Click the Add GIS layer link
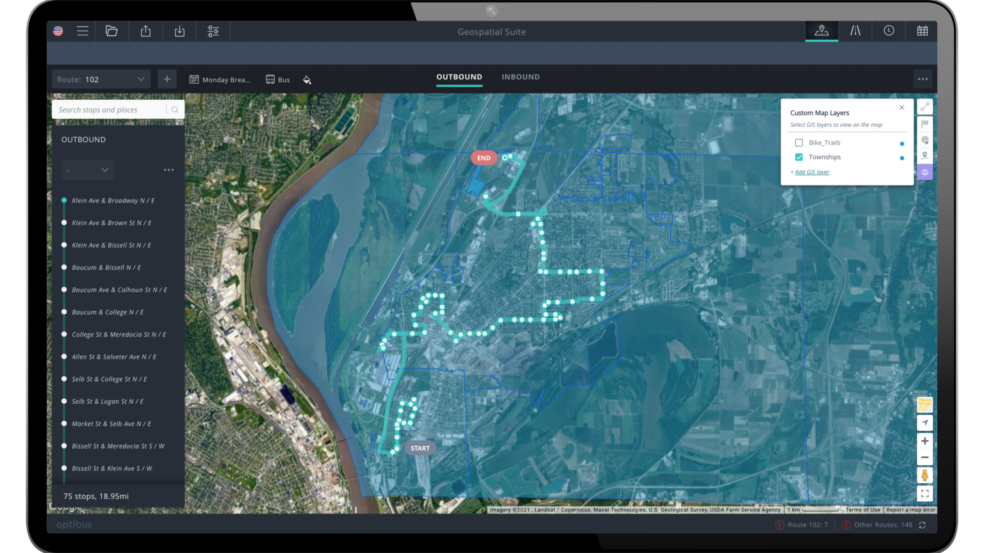The height and width of the screenshot is (553, 984). [811, 172]
